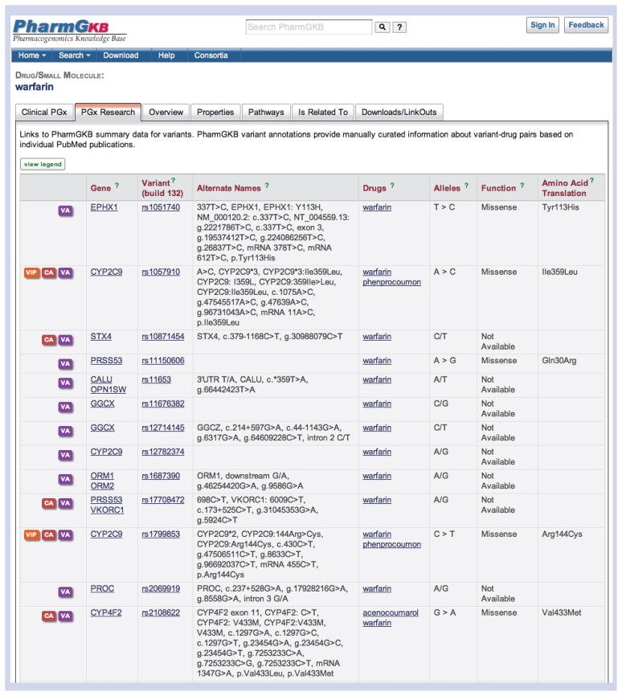Viewport: 622px width, 696px height.
Task: Click the VA badge in the PROC row
Action: tap(65, 592)
